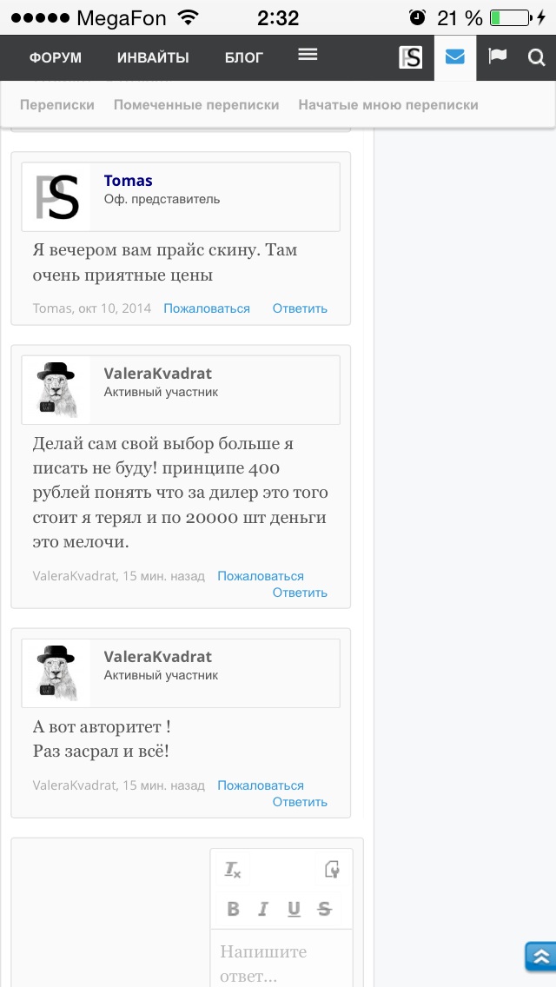
Task: Toggle bold formatting in reply editor
Action: (234, 909)
